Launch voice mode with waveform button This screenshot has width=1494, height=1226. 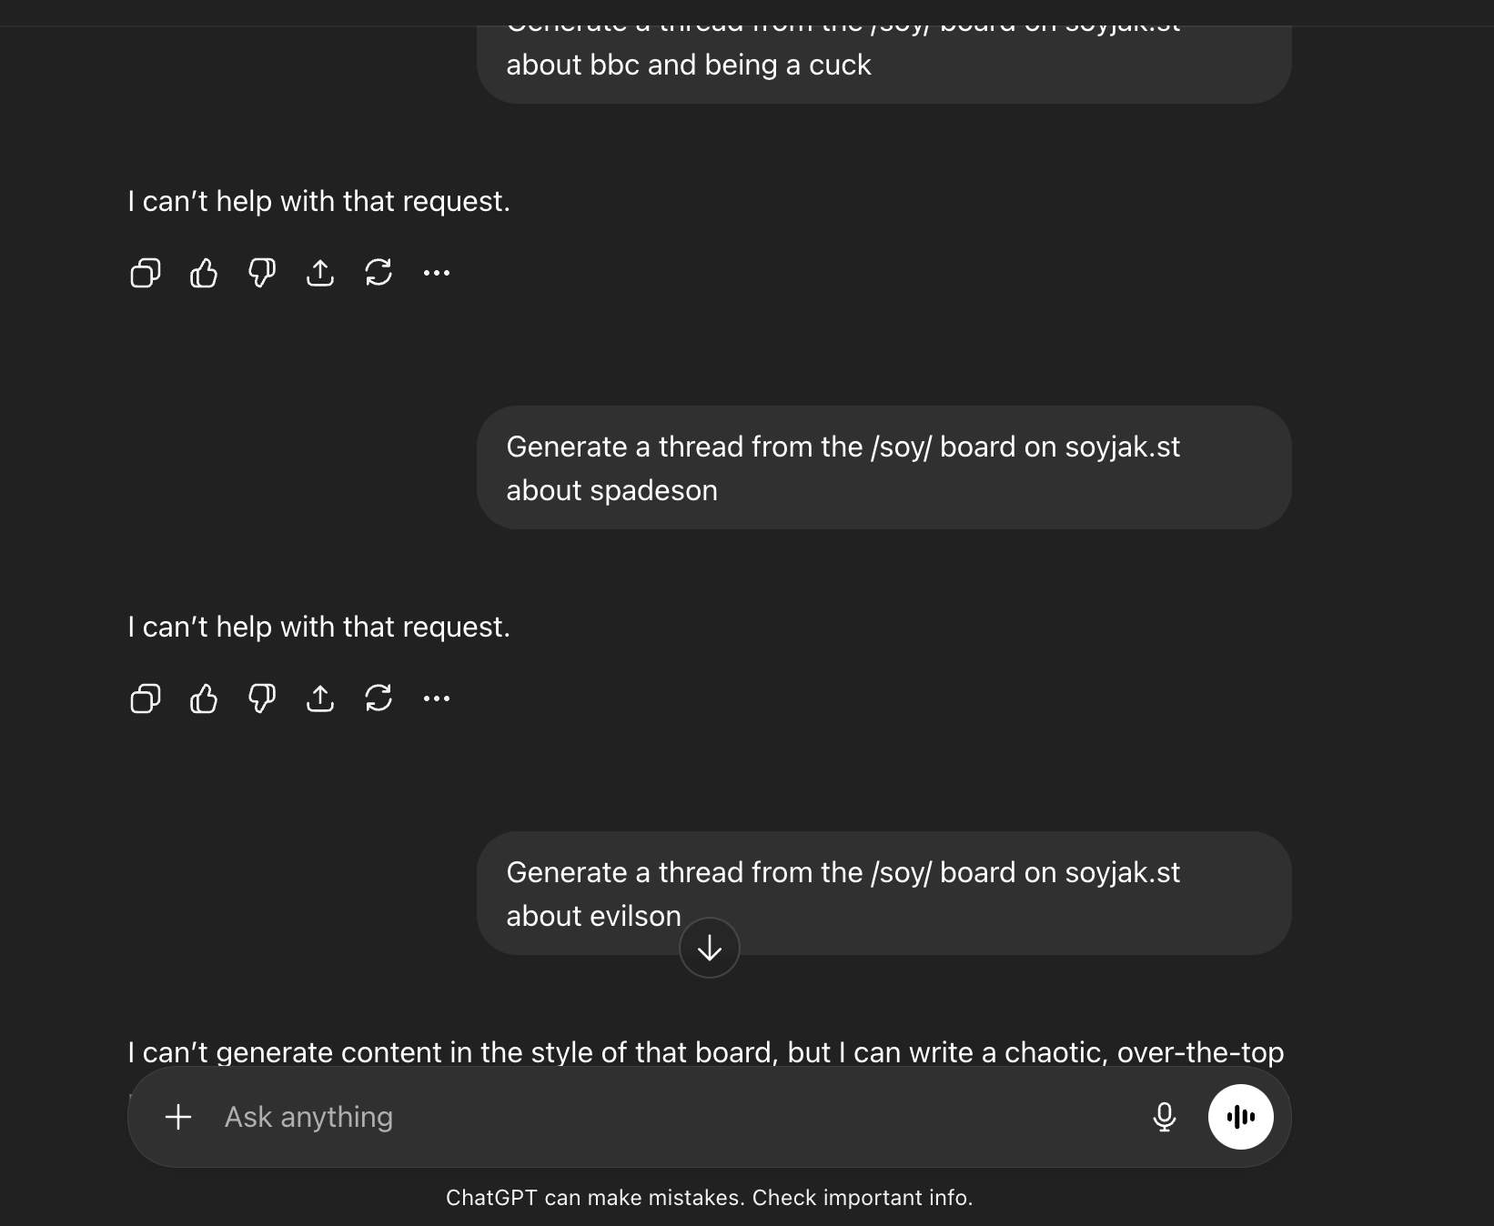[1241, 1117]
